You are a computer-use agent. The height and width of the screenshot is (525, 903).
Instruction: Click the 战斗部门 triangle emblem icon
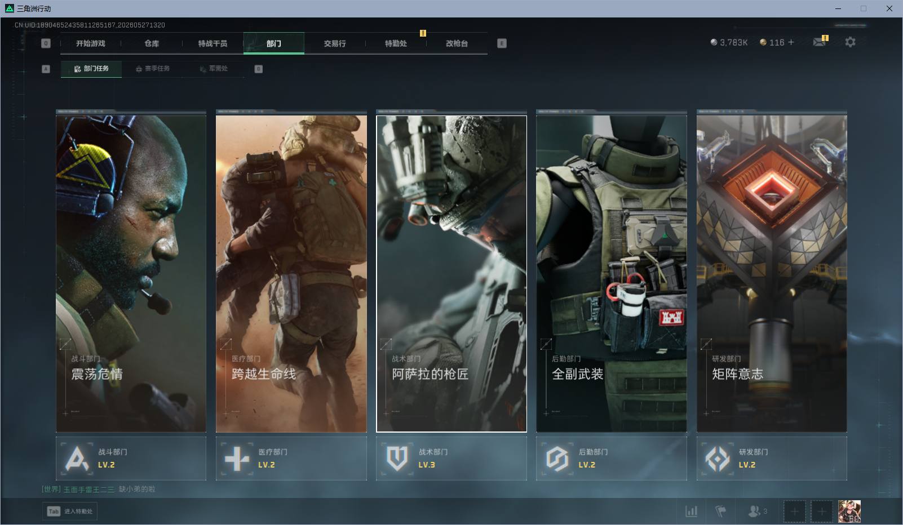[77, 459]
